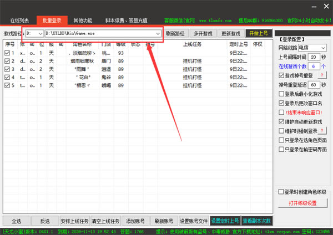Enable 登录时创建角色练级 checkbox
333x235 pixels.
281,192
